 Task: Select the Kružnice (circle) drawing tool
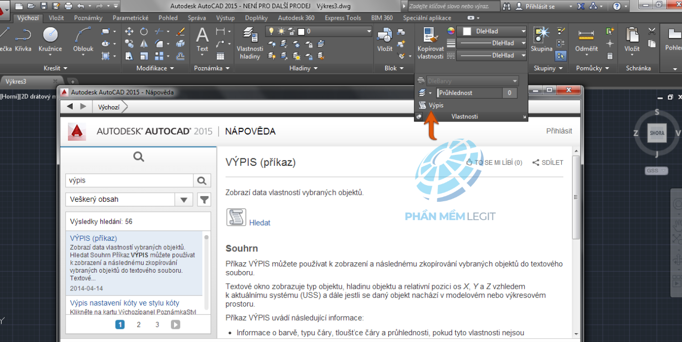[x=51, y=40]
